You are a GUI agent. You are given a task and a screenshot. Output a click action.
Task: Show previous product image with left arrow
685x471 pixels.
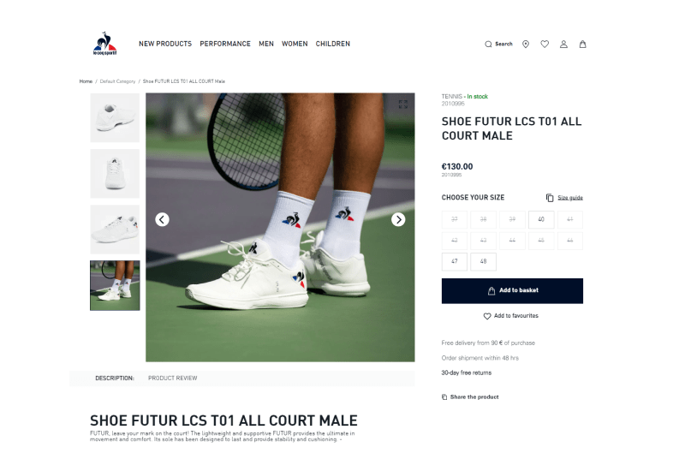(x=162, y=219)
